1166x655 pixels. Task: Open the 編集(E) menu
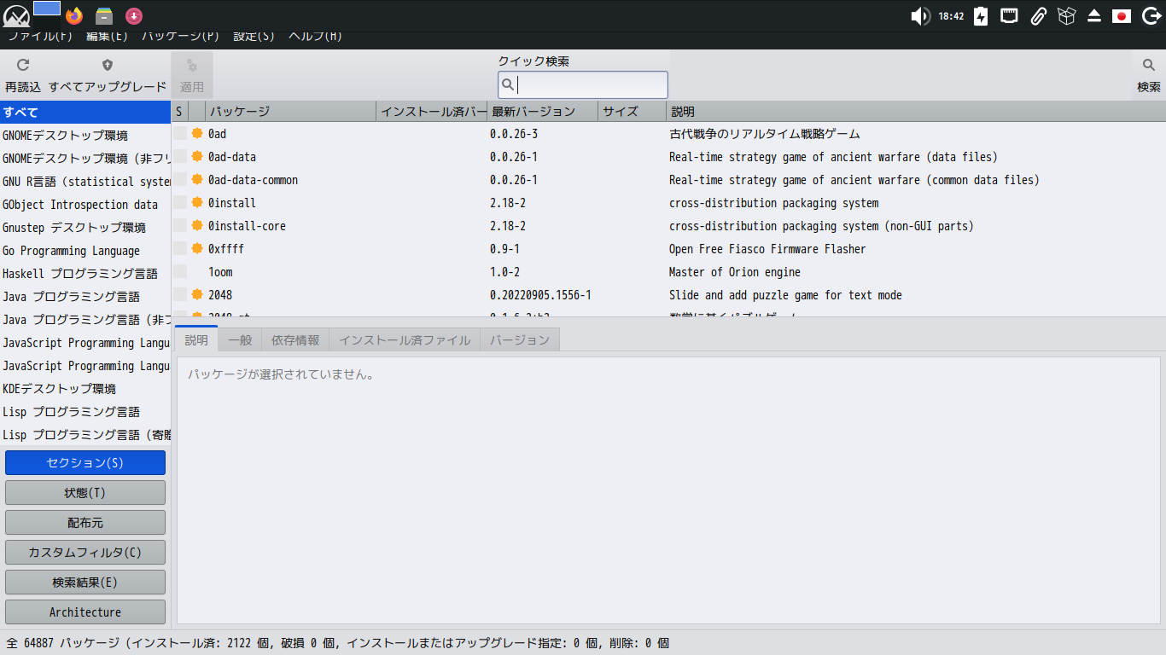point(107,37)
